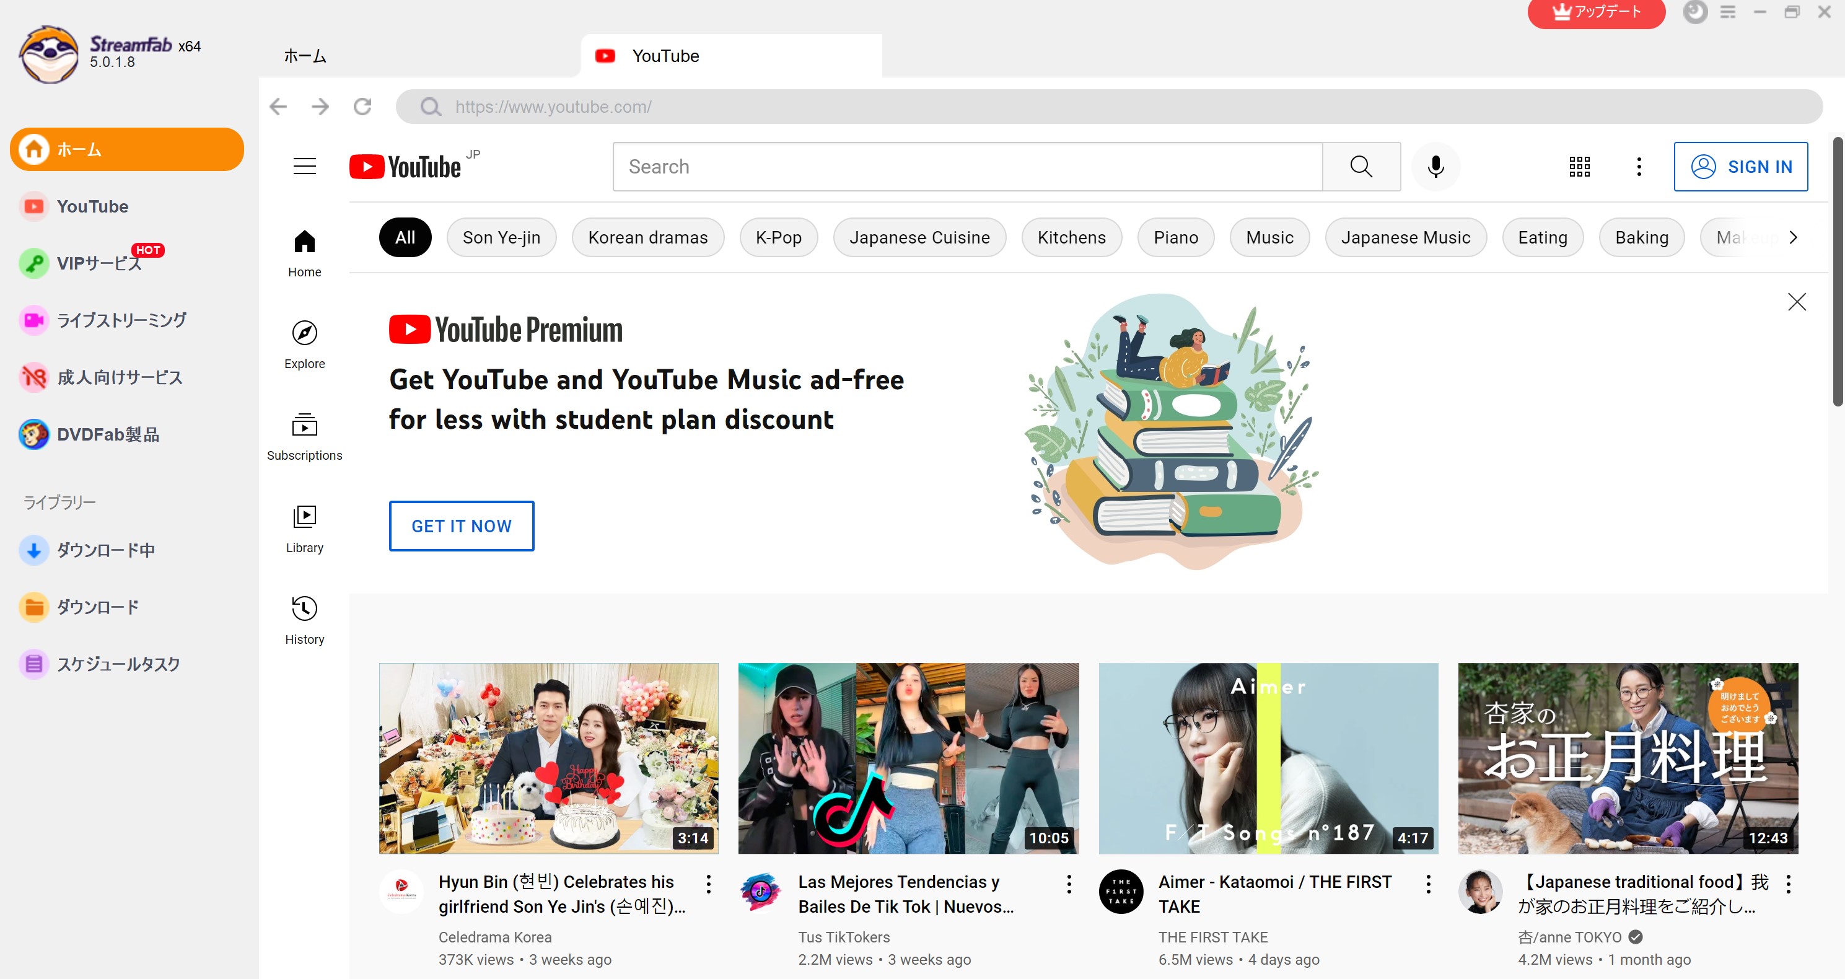Viewport: 1845px width, 979px height.
Task: Open 成人向けサービス section
Action: [100, 377]
